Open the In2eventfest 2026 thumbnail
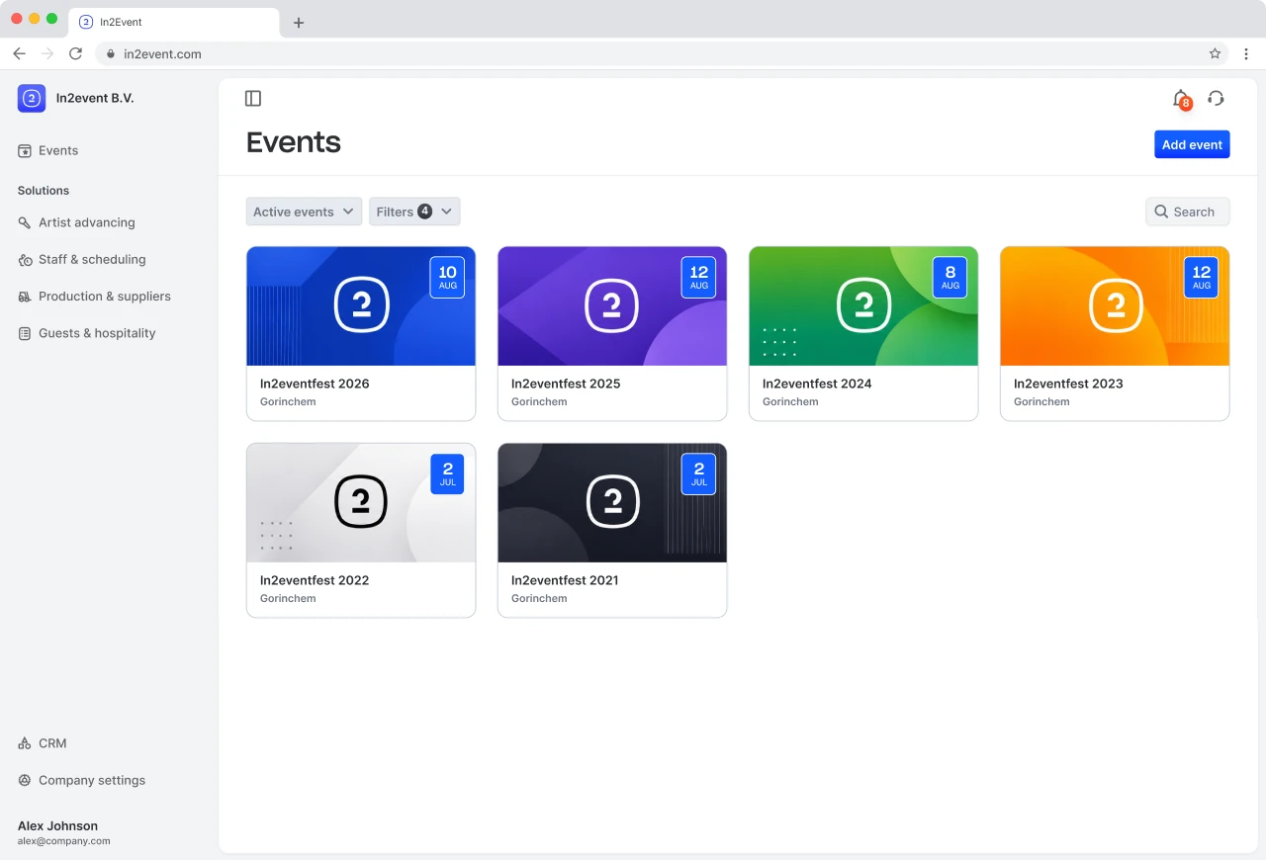Viewport: 1266px width, 860px height. click(361, 306)
